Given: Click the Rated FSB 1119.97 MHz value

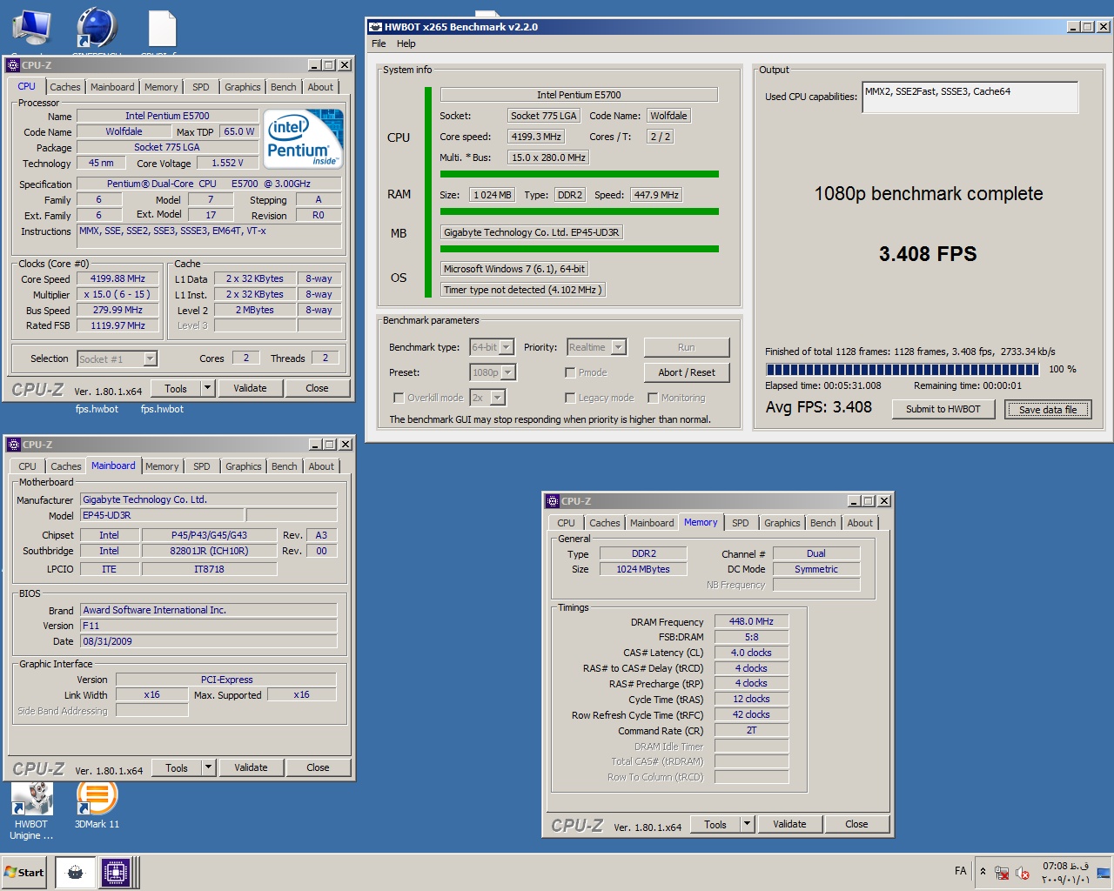Looking at the screenshot, I should tap(117, 325).
